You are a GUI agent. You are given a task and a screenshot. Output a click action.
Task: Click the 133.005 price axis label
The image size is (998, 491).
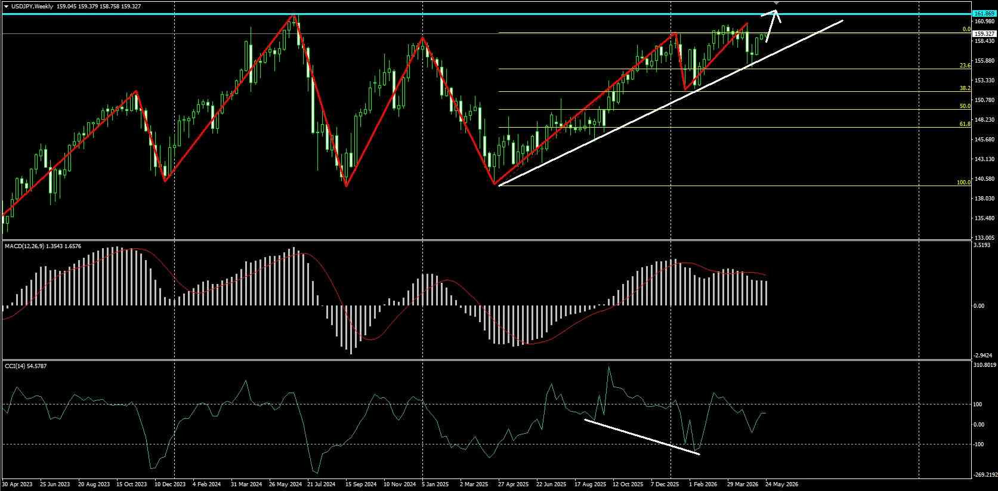click(x=984, y=237)
